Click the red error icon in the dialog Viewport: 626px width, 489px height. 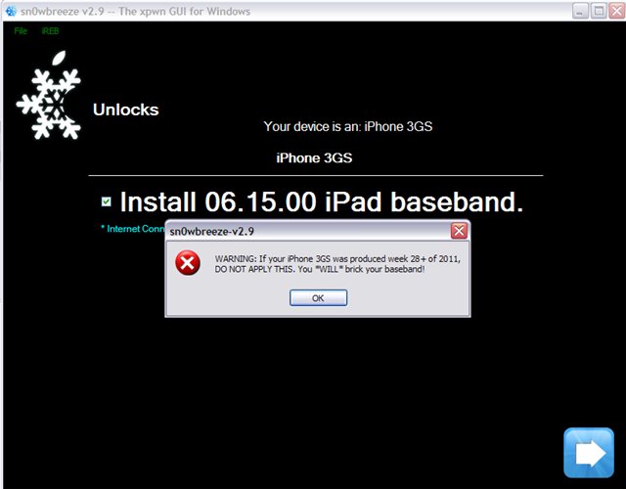188,263
